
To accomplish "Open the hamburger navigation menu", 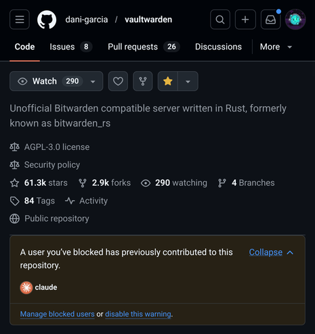I will (x=20, y=20).
